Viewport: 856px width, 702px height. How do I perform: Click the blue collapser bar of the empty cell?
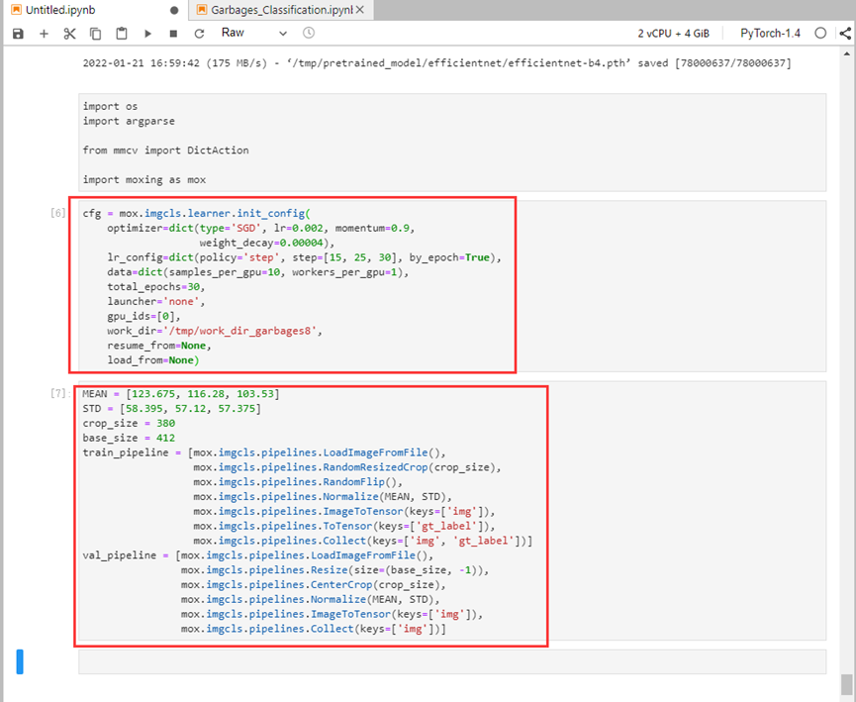click(x=20, y=661)
